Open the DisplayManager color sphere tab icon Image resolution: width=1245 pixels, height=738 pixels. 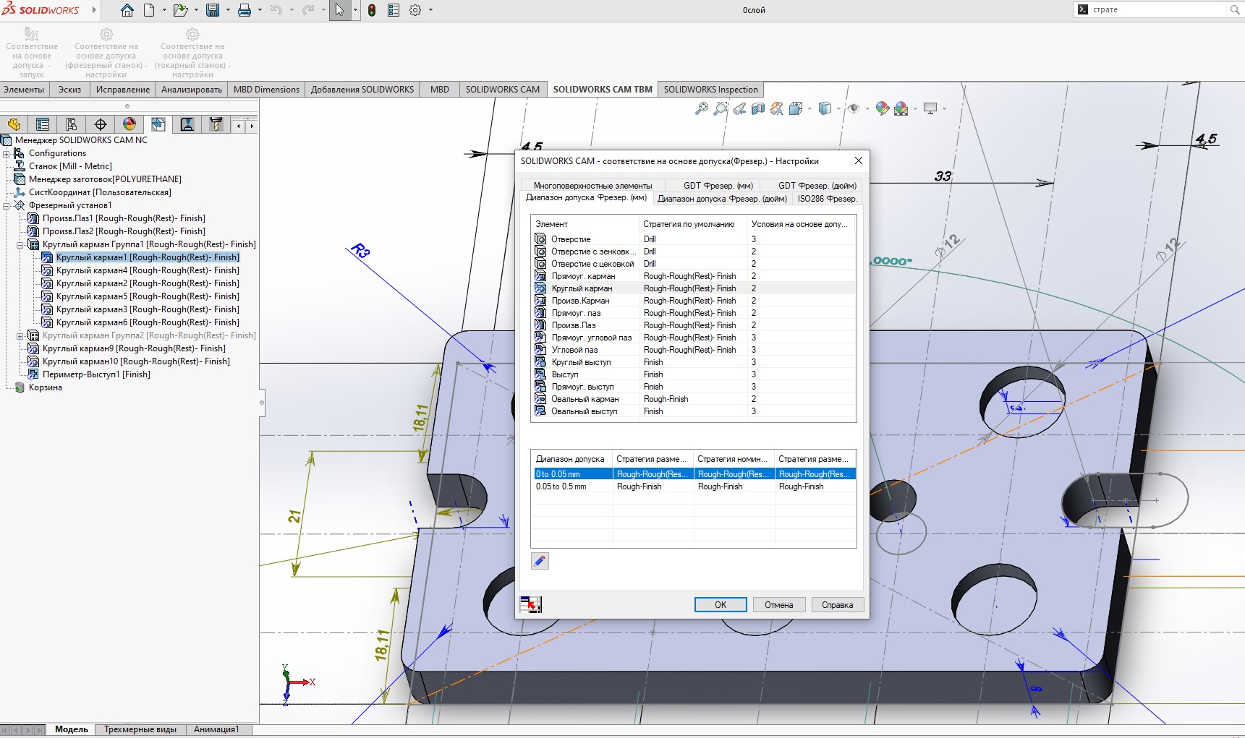pos(129,124)
